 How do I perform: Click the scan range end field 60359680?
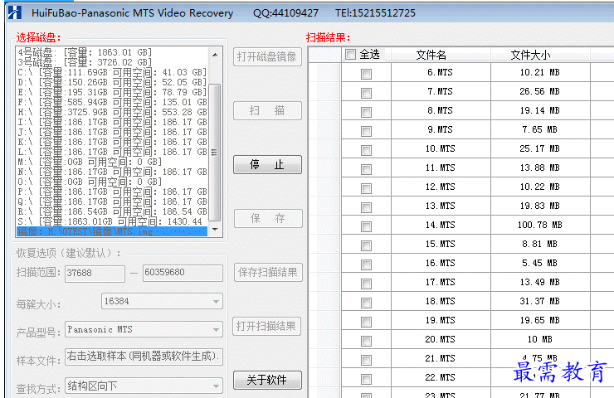[x=183, y=273]
